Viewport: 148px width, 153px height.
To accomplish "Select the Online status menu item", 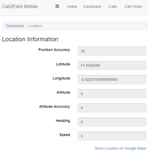I will pyautogui.click(x=72, y=6).
